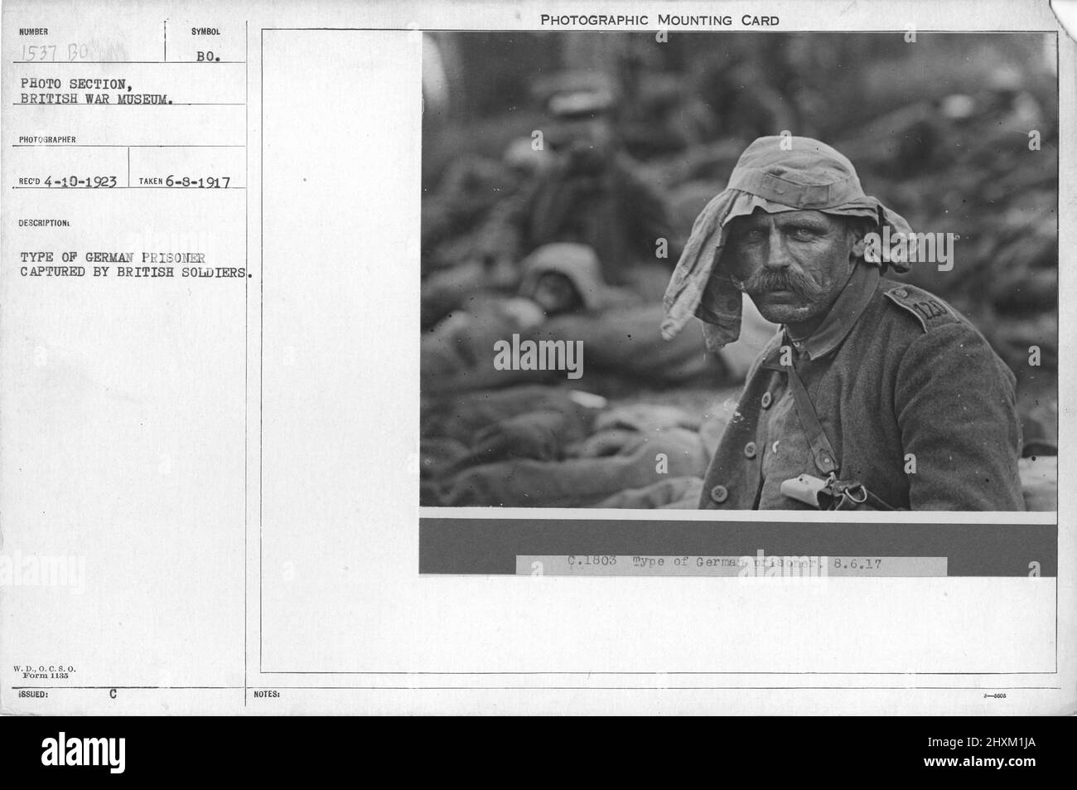The width and height of the screenshot is (1077, 790).
Task: Click the mounted photograph of the prisoner
Action: click(x=738, y=270)
